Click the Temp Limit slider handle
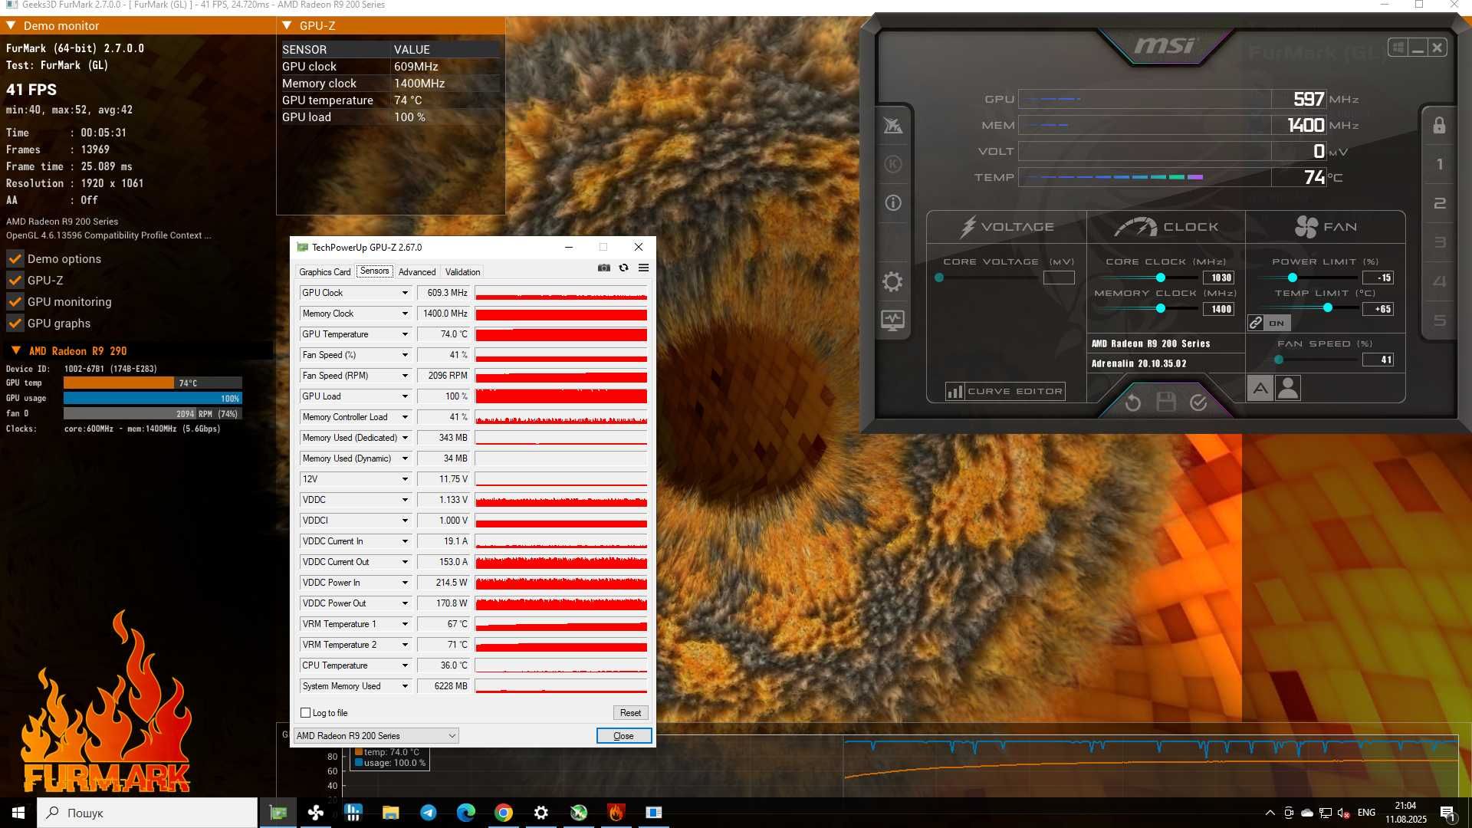The width and height of the screenshot is (1472, 828). [1328, 308]
